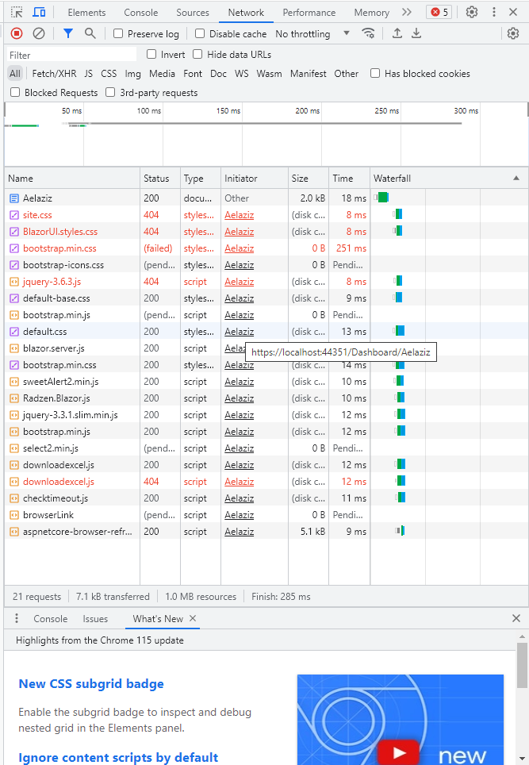
Task: Import HAR file with the upload arrow
Action: tap(397, 33)
